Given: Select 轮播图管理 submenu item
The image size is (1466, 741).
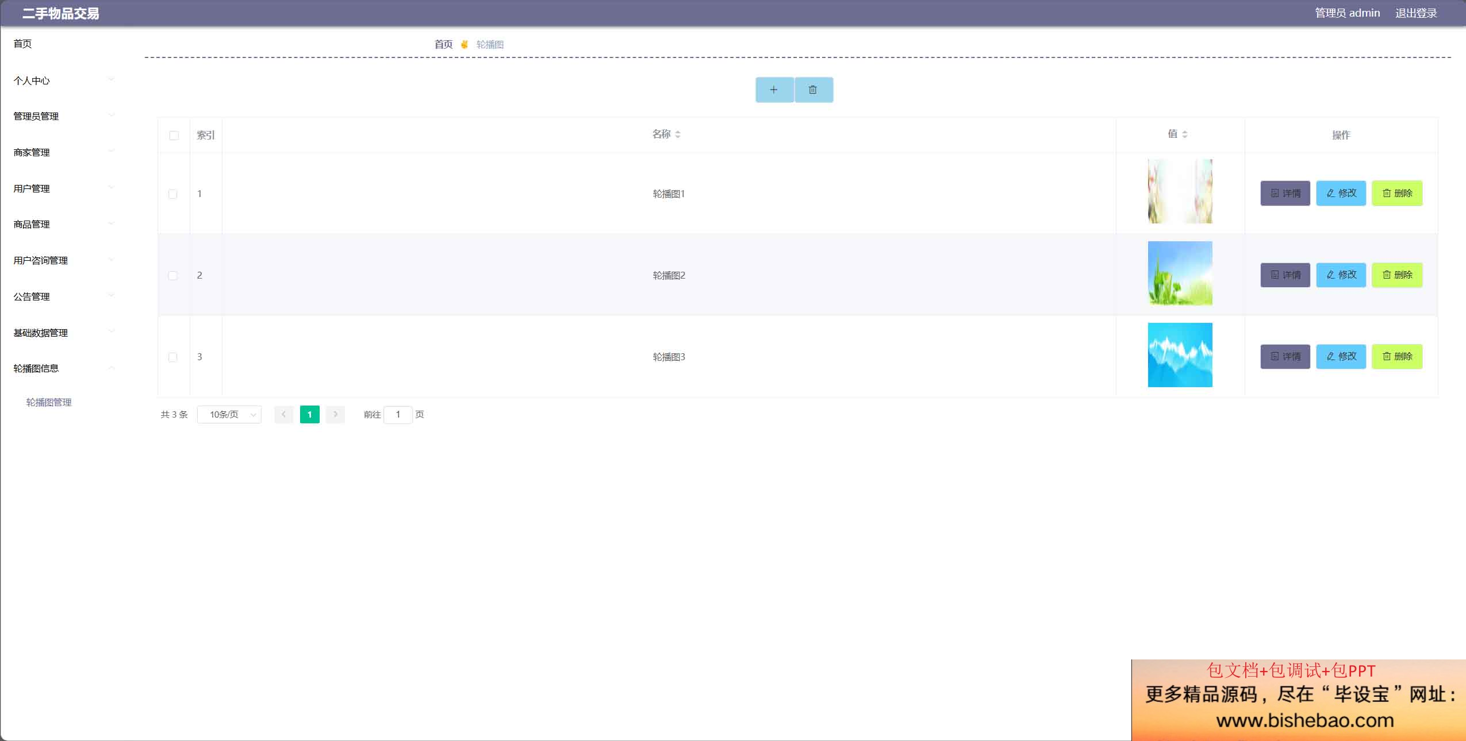Looking at the screenshot, I should pos(49,402).
